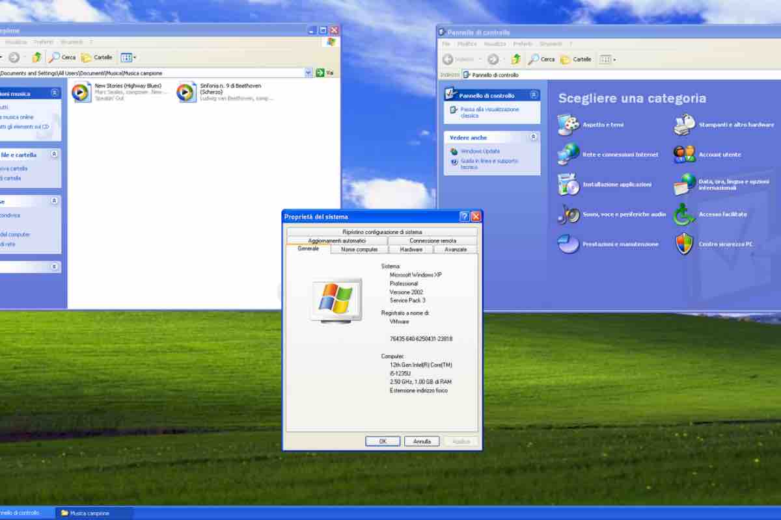The height and width of the screenshot is (520, 781).
Task: Click the help question mark in Proprietà del sistema
Action: point(464,216)
